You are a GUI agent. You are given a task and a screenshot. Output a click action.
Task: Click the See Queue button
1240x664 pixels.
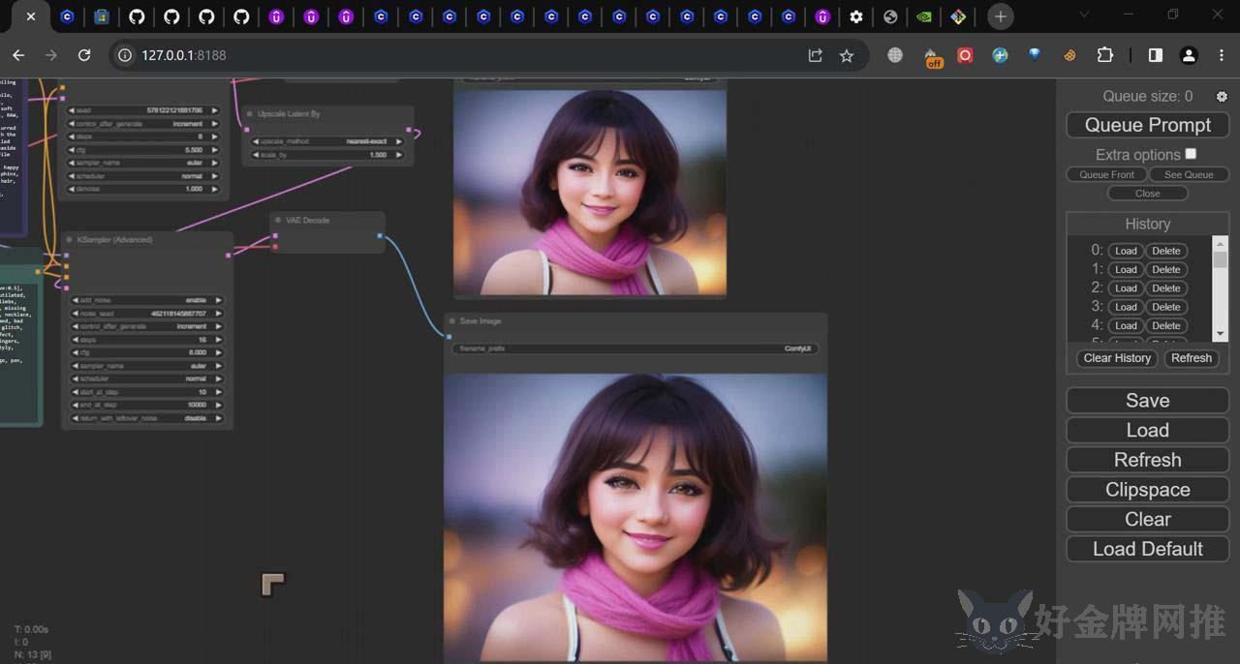[x=1189, y=174]
